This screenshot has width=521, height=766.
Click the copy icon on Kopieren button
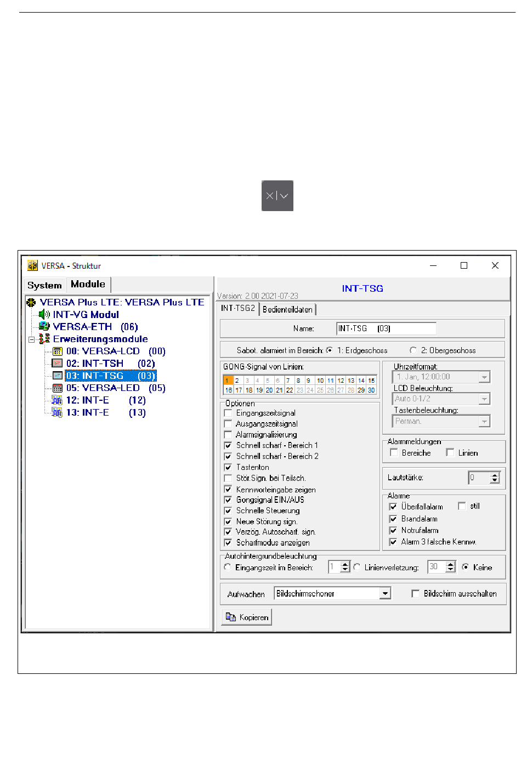[x=231, y=617]
